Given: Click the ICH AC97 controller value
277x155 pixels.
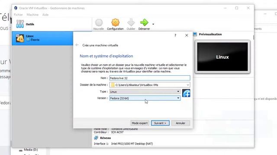Looking at the screenshot, I should click(117, 132).
